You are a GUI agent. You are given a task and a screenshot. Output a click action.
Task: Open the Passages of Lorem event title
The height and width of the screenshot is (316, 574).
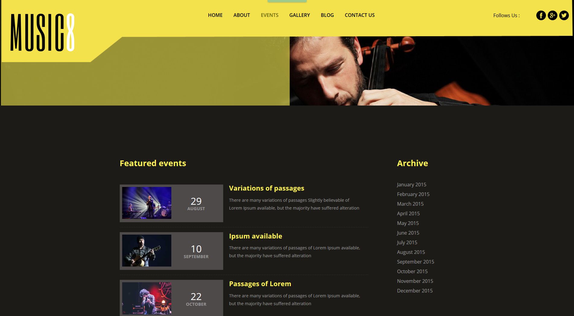coord(260,284)
